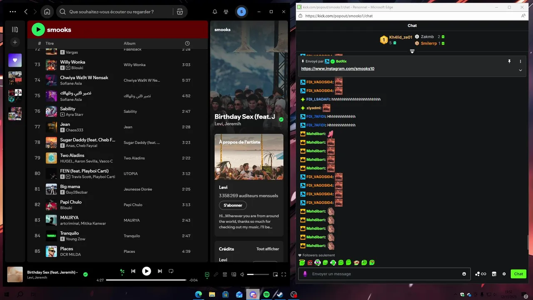This screenshot has width=533, height=300.
Task: Collapse pinned message with chevron
Action: (x=521, y=70)
